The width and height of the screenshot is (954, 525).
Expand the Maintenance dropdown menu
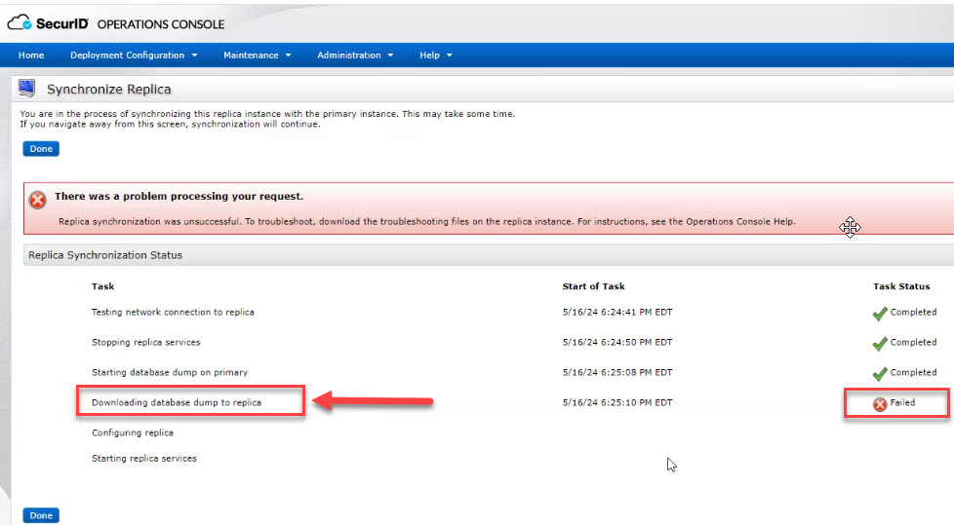pyautogui.click(x=257, y=56)
